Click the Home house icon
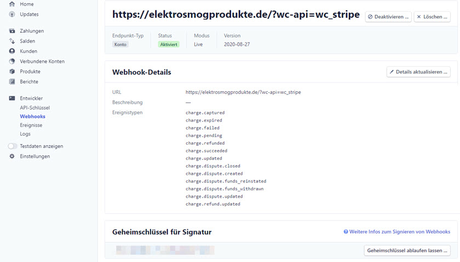Viewport: 460px width, 262px height. pos(12,4)
